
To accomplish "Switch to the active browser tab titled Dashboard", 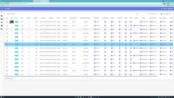I will [x=41, y=1].
